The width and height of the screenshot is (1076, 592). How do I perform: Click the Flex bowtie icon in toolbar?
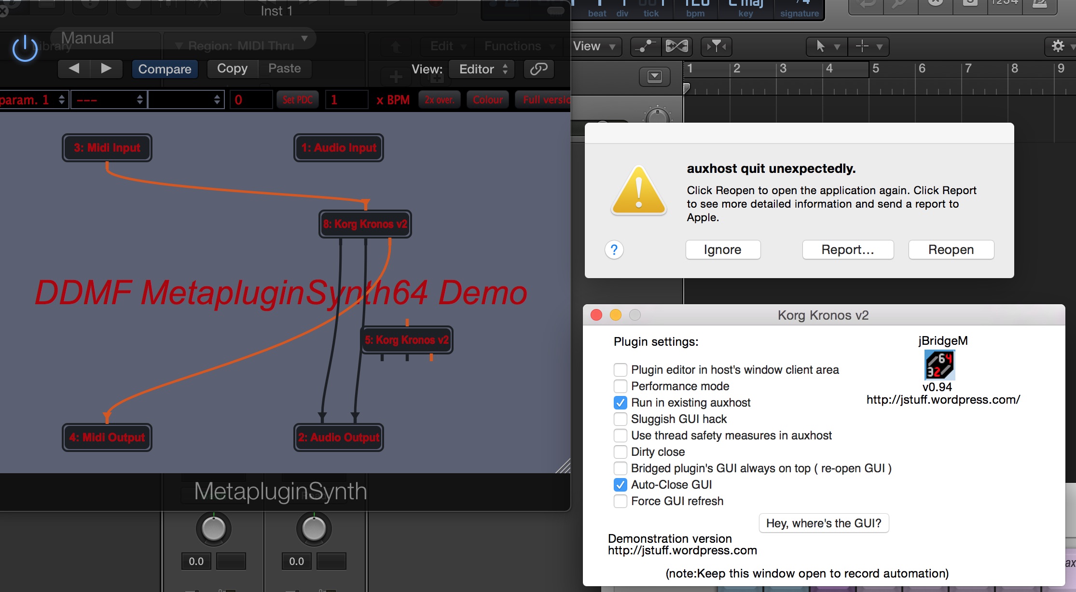point(676,46)
